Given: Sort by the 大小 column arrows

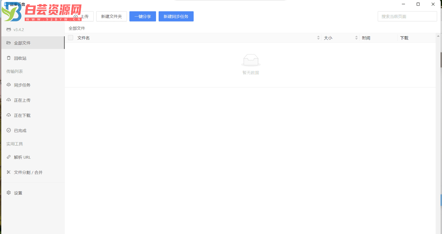Looking at the screenshot, I should (x=357, y=38).
